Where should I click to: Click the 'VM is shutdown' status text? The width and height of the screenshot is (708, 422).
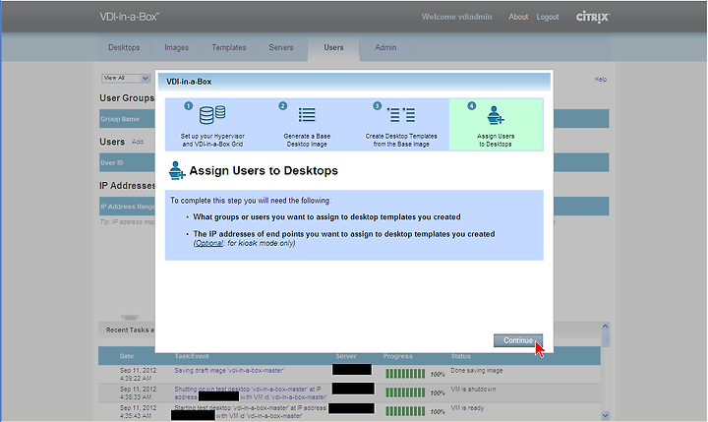pos(473,389)
